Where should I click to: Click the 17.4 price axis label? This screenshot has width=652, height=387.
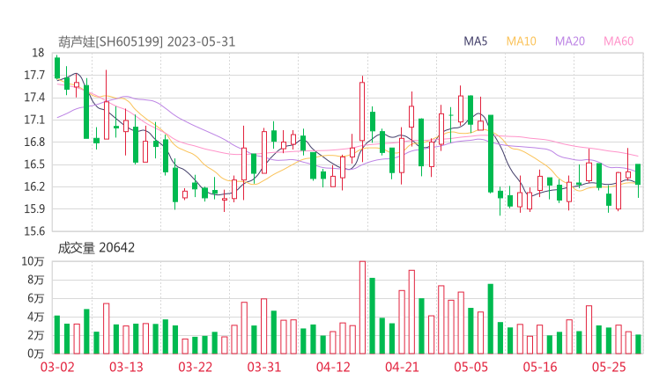(34, 98)
